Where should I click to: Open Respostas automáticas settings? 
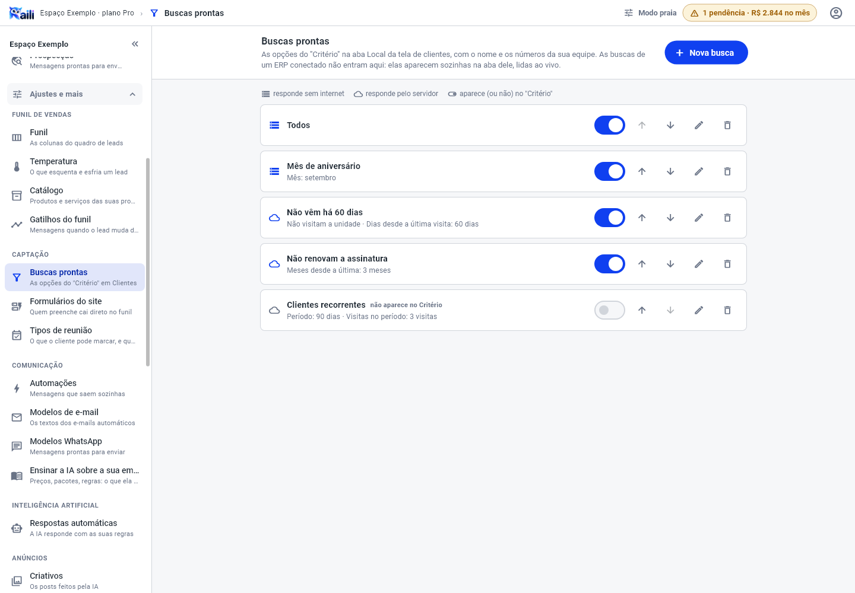coord(75,528)
